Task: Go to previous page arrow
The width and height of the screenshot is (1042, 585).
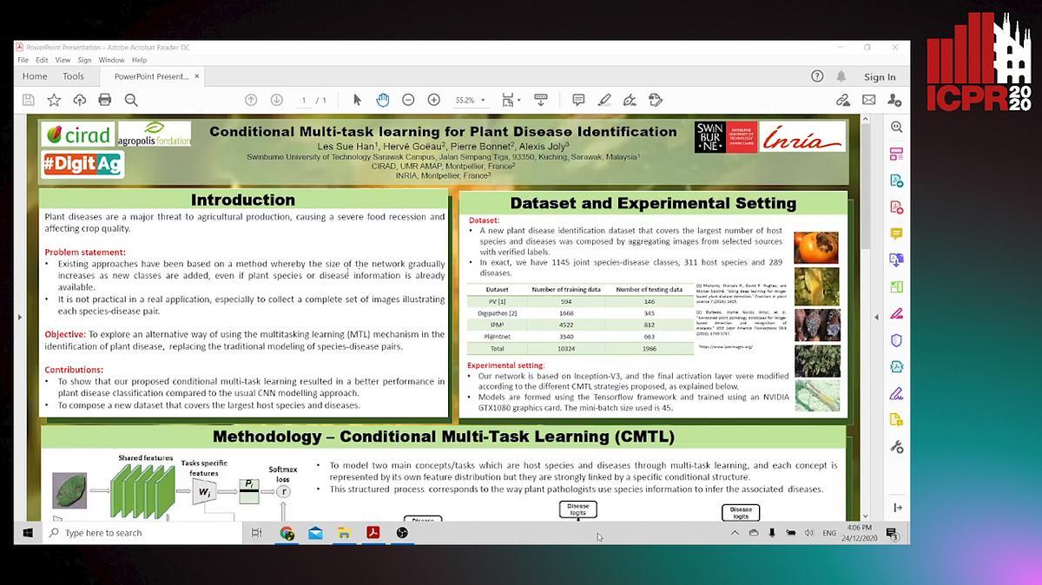Action: click(251, 100)
